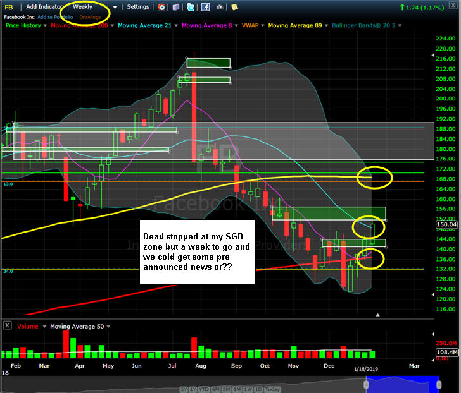Click the top price-axis scale arrow
This screenshot has height=393, width=461.
point(433,55)
